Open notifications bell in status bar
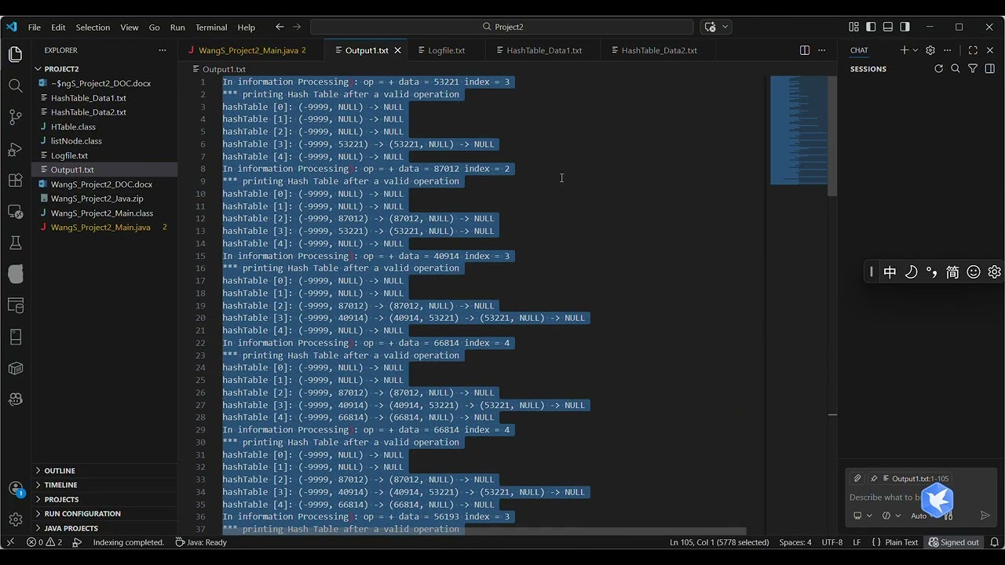The height and width of the screenshot is (565, 1005). pos(993,542)
